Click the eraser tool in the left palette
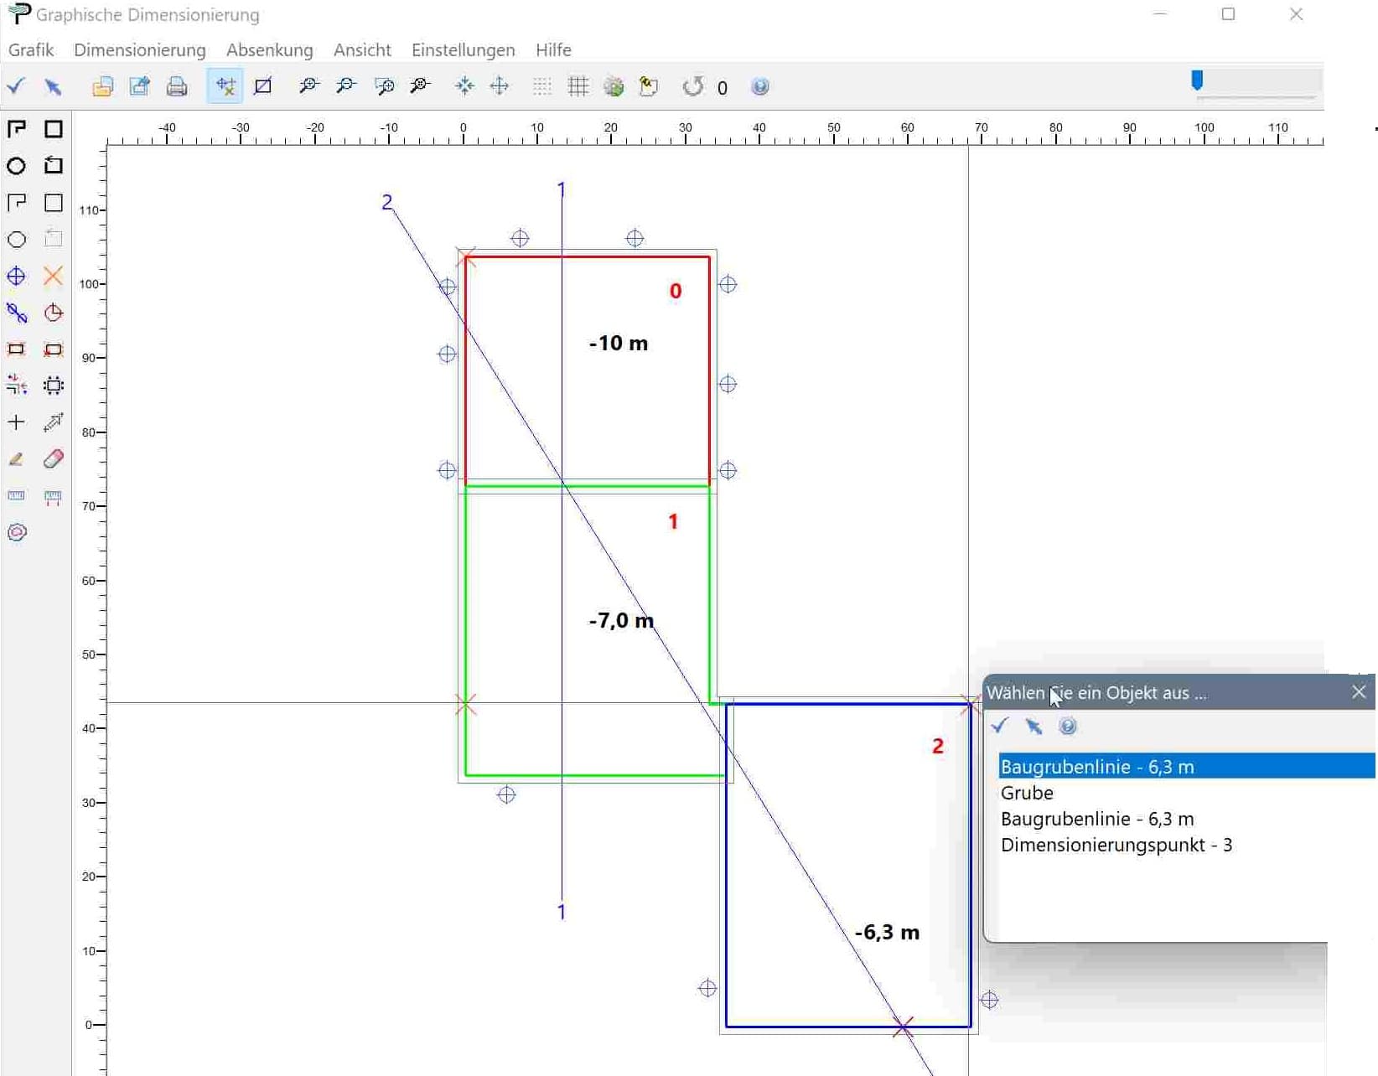The width and height of the screenshot is (1378, 1076). 53,459
